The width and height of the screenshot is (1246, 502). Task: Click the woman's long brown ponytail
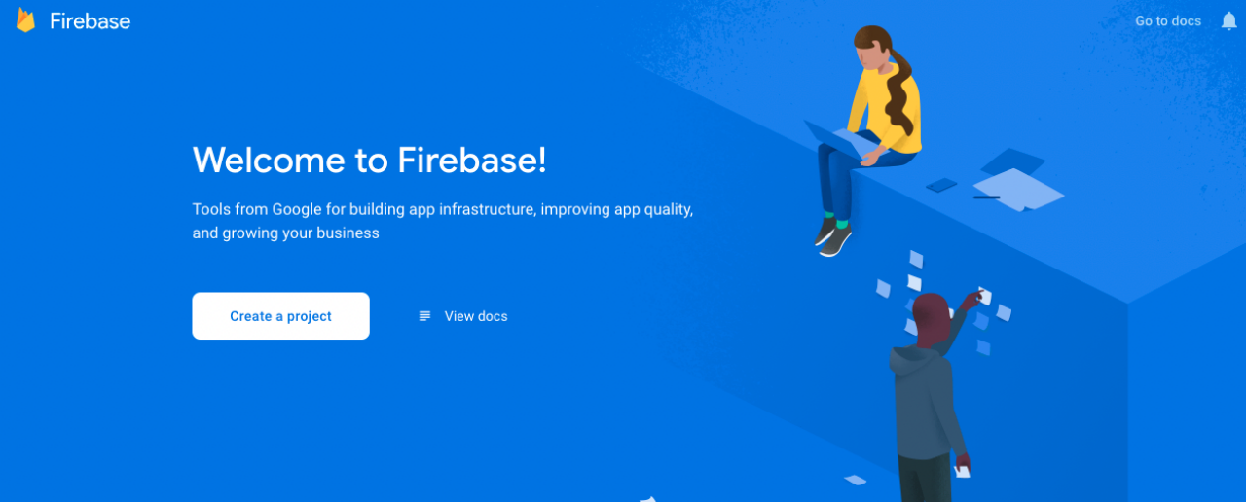[x=900, y=92]
